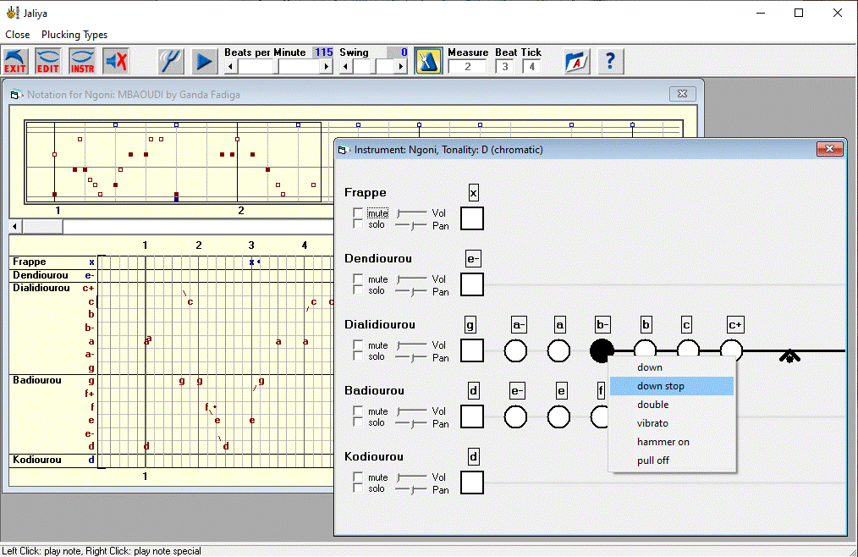
Task: Toggle the metronome icon
Action: pyautogui.click(x=428, y=61)
